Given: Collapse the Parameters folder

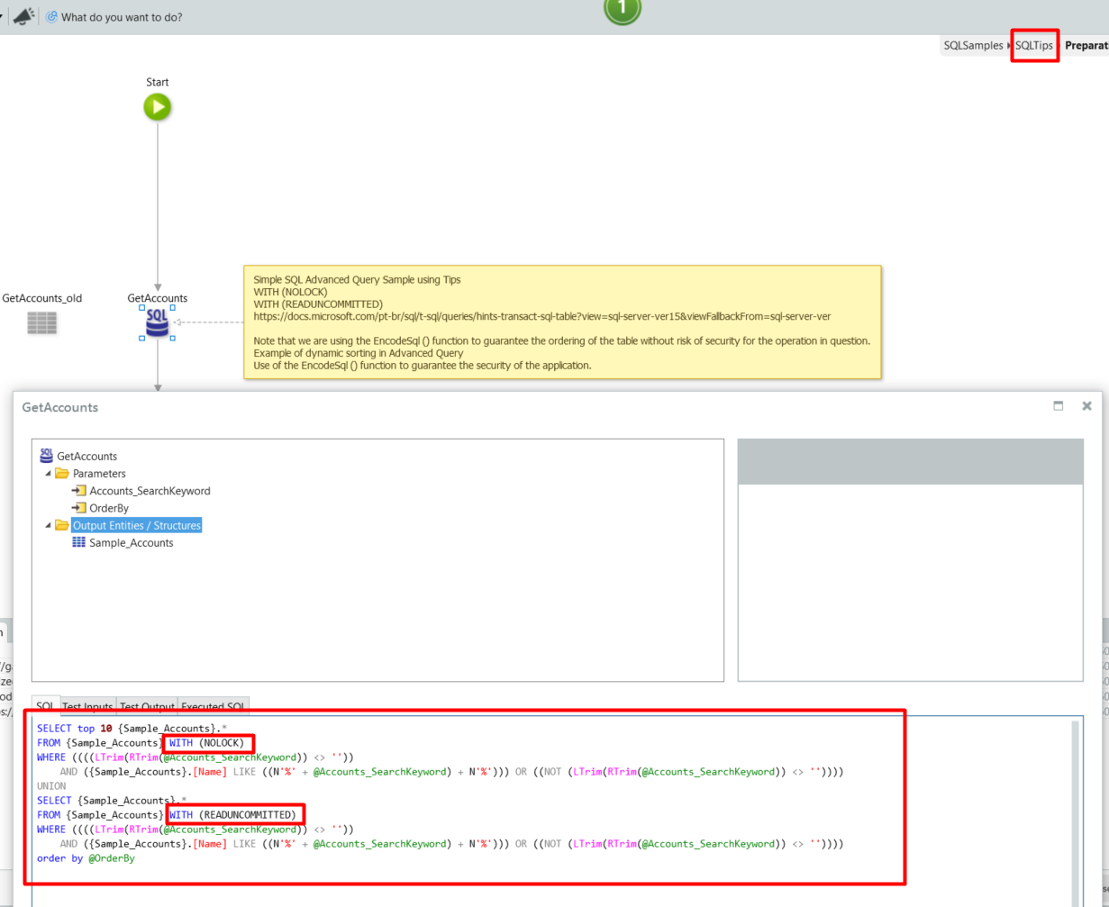Looking at the screenshot, I should [48, 474].
